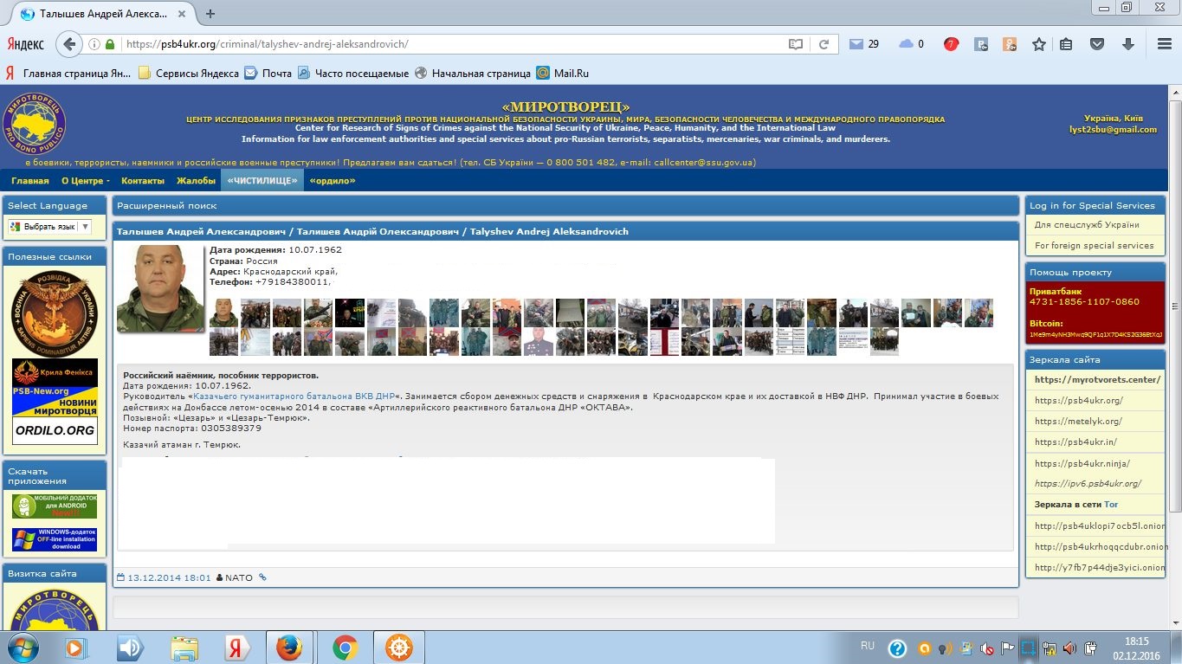Open Windows Start menu

(23, 648)
